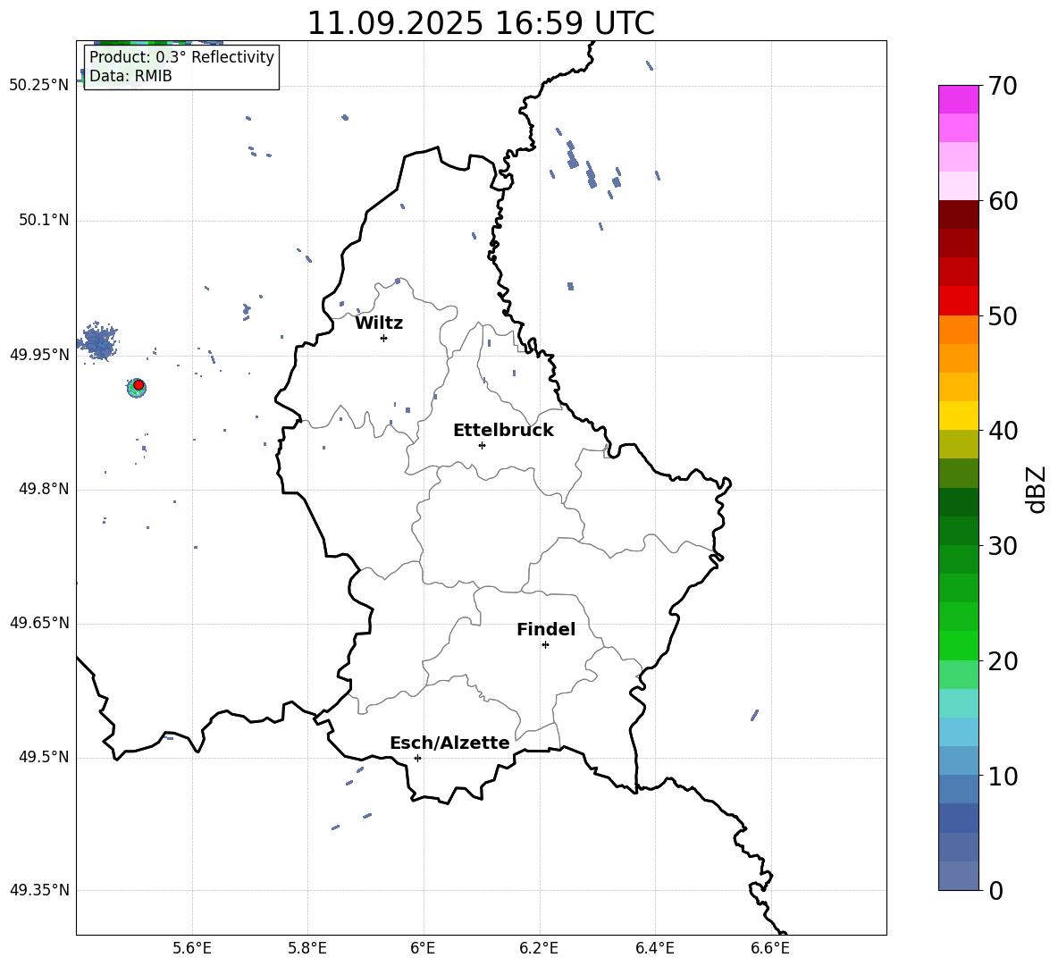The width and height of the screenshot is (1058, 966).
Task: Click the bright green colorbar segment at 20
Action: [959, 645]
